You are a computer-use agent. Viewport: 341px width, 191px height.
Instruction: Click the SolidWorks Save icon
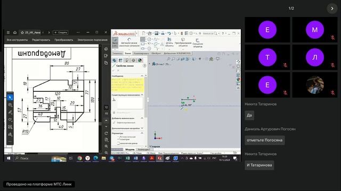[x=156, y=33]
